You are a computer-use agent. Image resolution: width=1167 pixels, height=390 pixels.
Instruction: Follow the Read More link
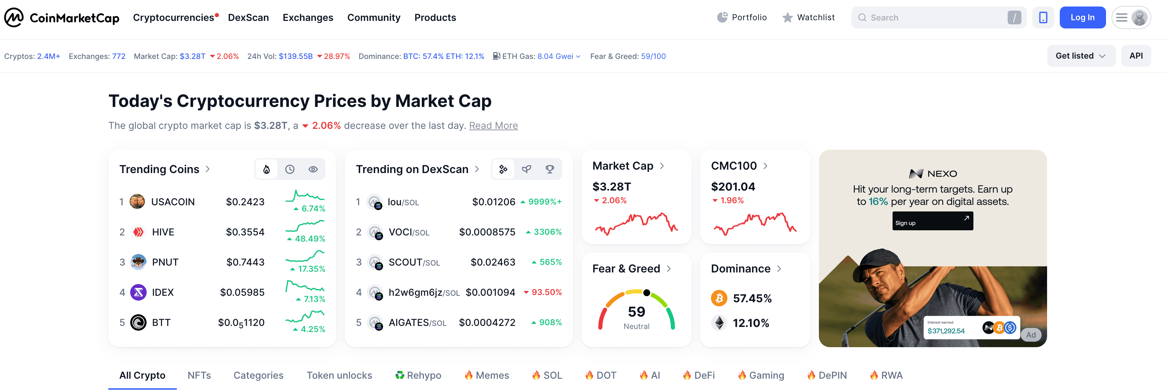pyautogui.click(x=493, y=125)
